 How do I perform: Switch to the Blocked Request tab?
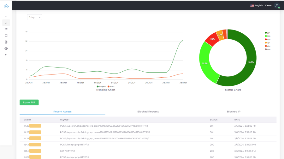click(148, 112)
